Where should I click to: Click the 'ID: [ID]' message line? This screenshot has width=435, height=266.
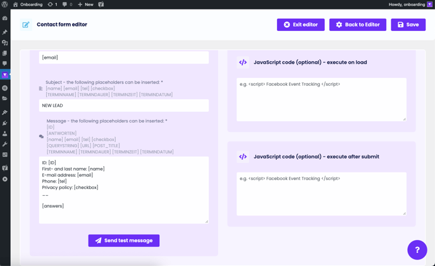click(49, 162)
